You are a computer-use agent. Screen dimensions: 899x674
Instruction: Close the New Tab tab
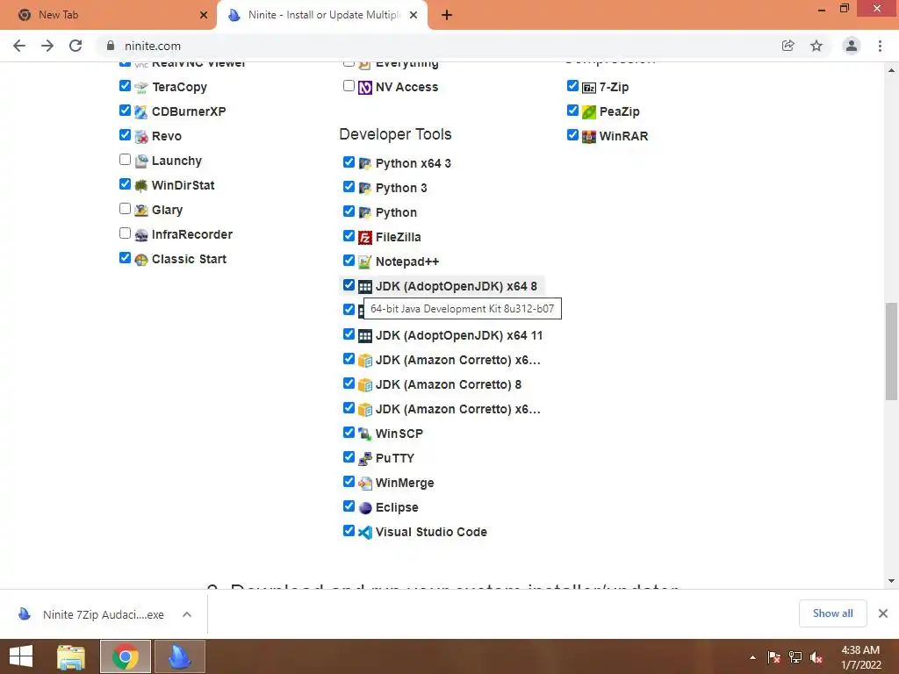[204, 16]
